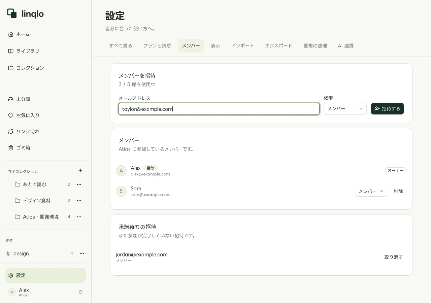Click Sam's avatar in the member list
The width and height of the screenshot is (431, 303).
pos(121,191)
